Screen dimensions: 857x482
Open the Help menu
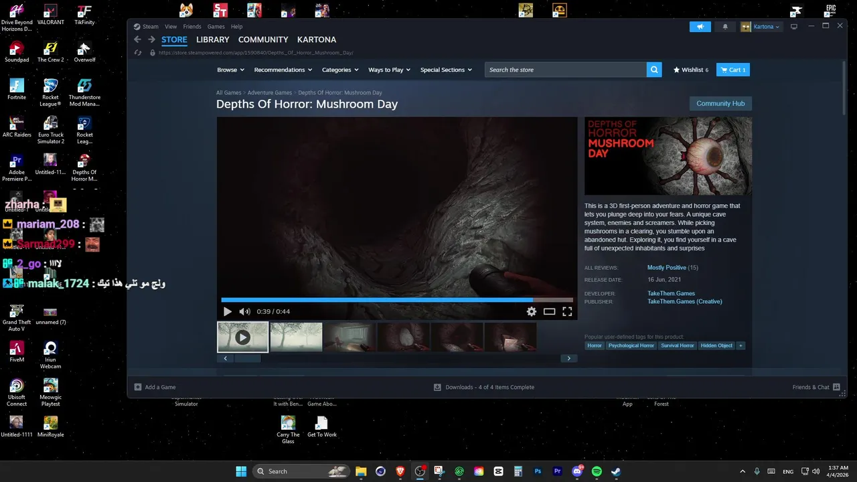[236, 27]
